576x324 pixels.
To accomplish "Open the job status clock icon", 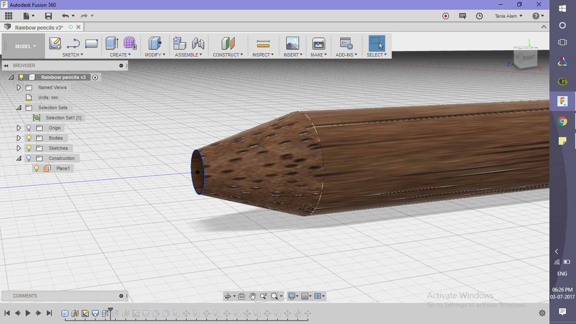I will click(479, 16).
